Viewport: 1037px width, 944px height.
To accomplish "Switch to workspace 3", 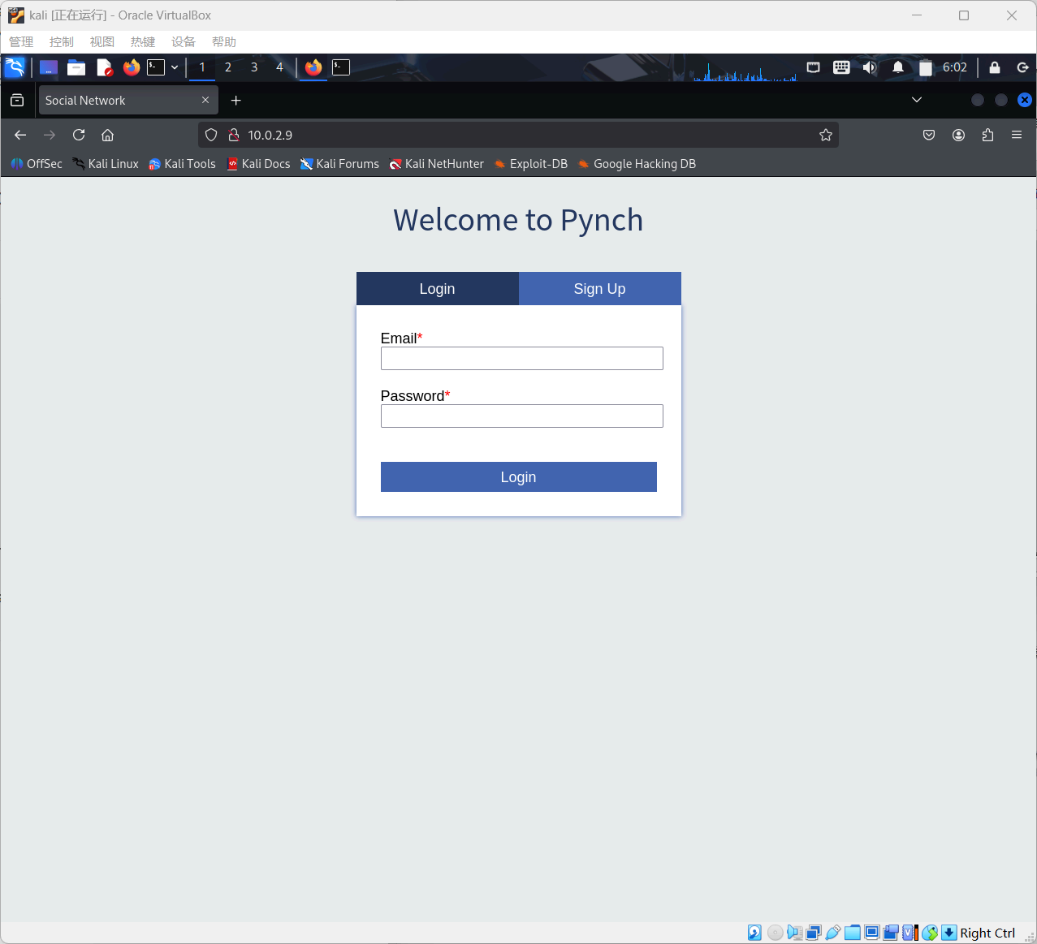I will coord(254,67).
